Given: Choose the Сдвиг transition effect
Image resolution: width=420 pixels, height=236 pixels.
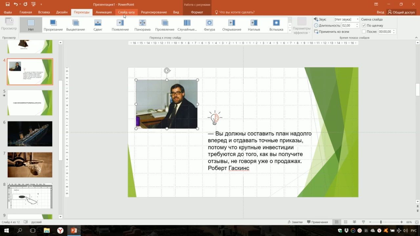Looking at the screenshot, I should pyautogui.click(x=98, y=25).
